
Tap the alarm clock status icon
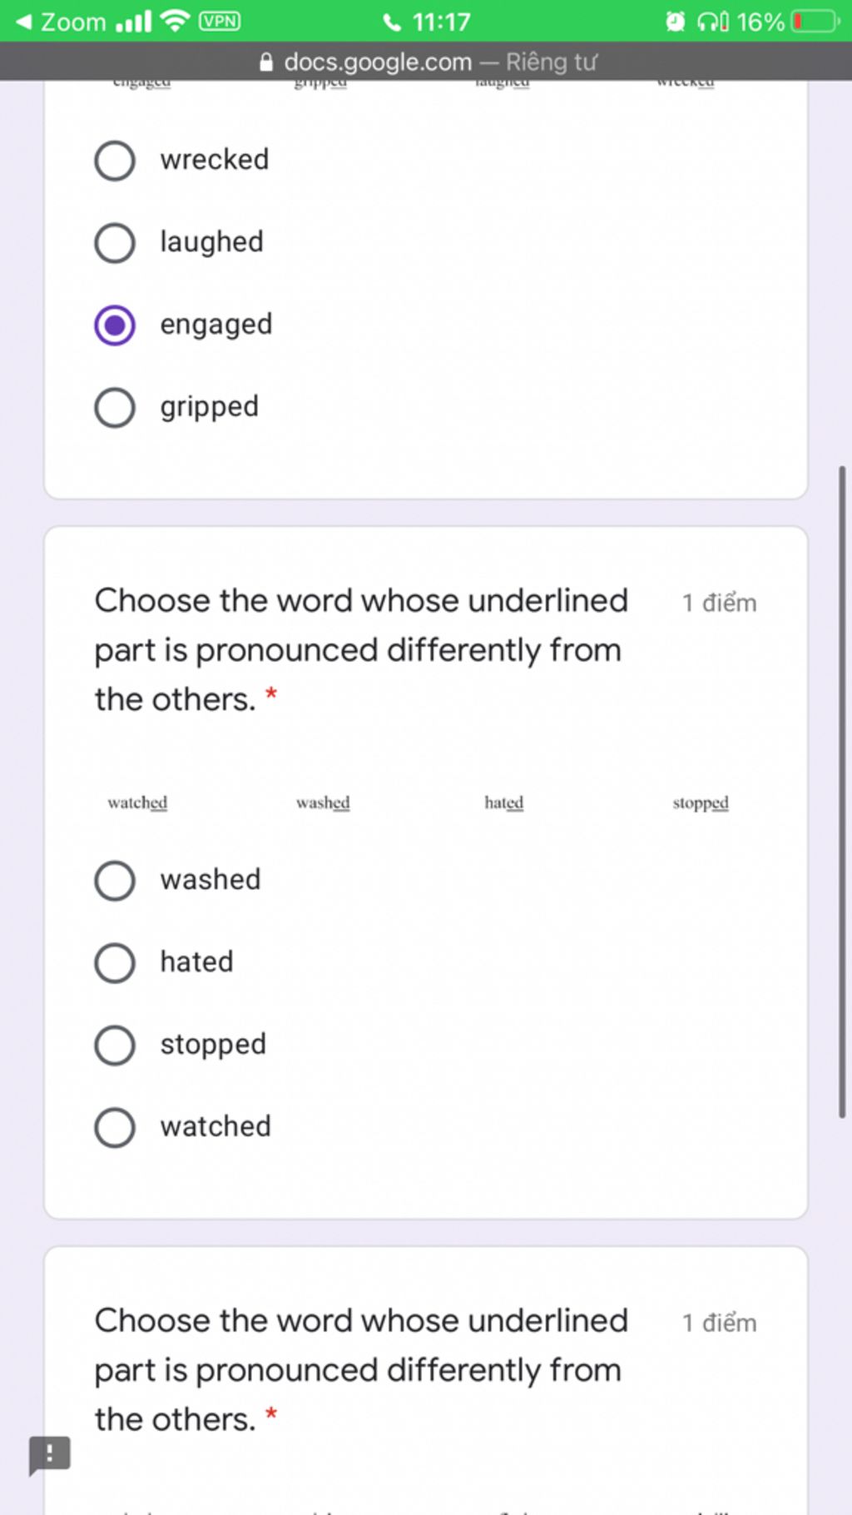pos(676,22)
